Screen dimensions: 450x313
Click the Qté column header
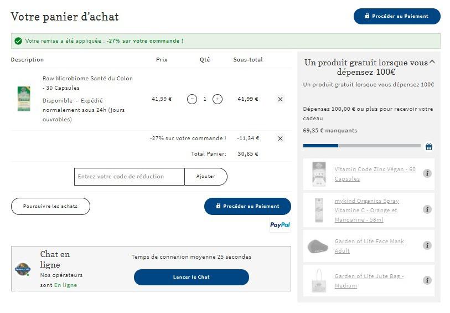205,60
